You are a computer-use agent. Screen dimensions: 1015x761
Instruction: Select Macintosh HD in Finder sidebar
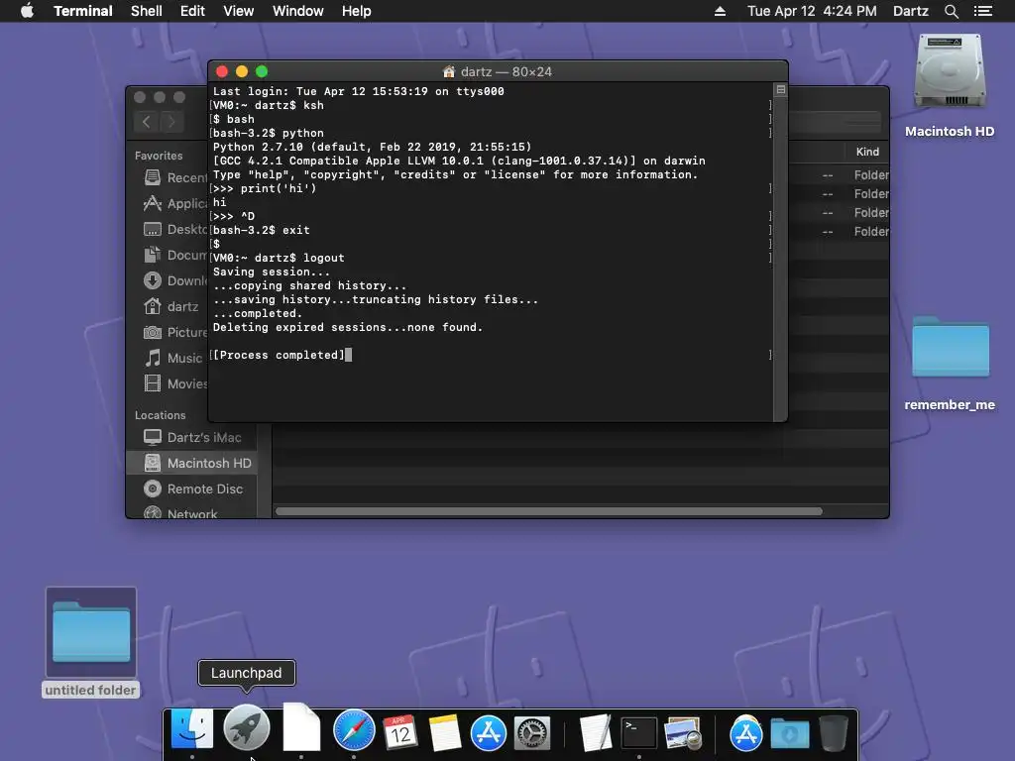(x=193, y=464)
